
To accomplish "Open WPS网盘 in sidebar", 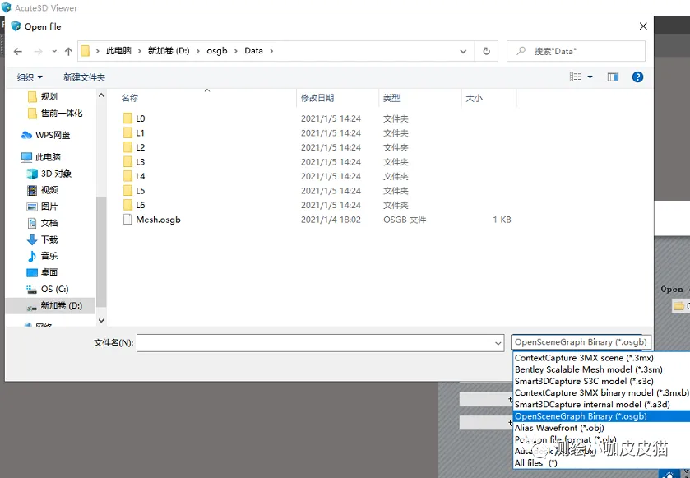I will pos(53,135).
